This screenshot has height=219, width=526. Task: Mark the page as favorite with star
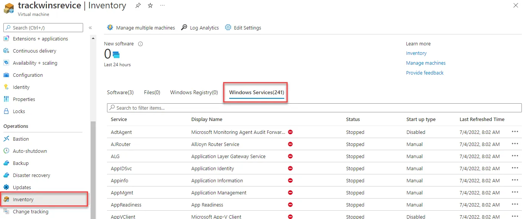click(x=150, y=6)
